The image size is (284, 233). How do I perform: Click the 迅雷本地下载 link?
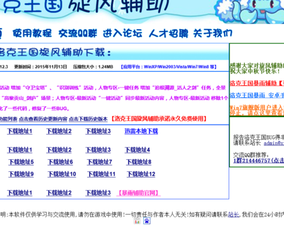[141, 131]
